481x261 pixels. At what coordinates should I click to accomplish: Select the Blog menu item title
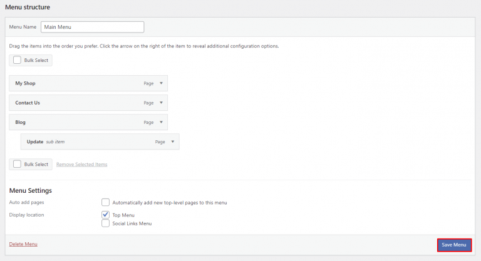click(20, 122)
